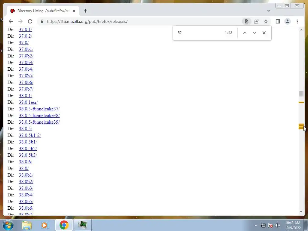Open the 37.0b2/ directory

[x=26, y=56]
